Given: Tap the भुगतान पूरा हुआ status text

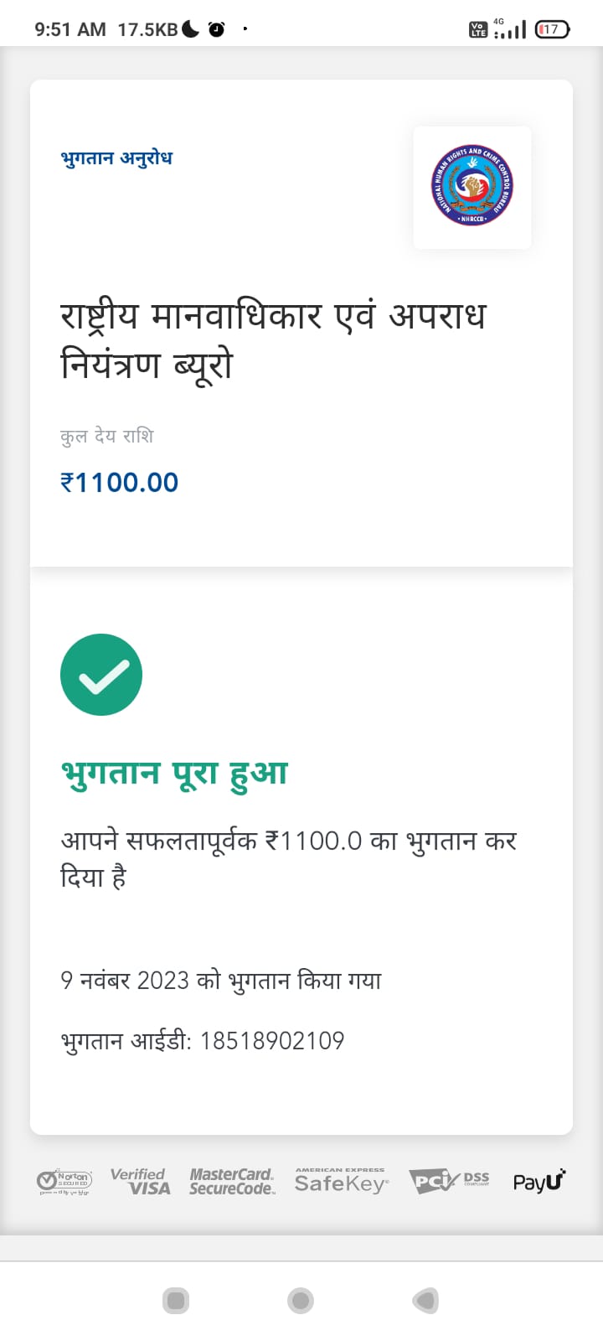Looking at the screenshot, I should 174,773.
